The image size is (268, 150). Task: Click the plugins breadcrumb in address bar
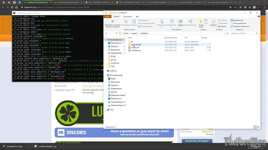coord(134,33)
